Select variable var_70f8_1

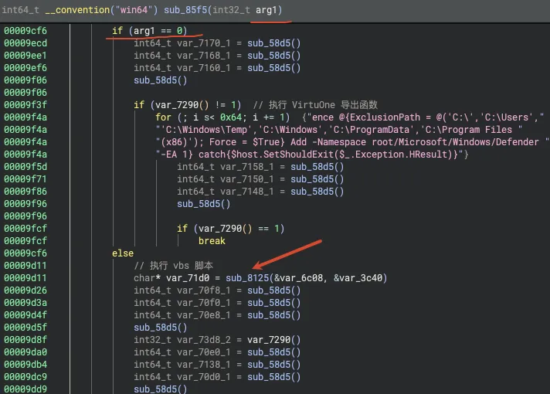pyautogui.click(x=204, y=290)
